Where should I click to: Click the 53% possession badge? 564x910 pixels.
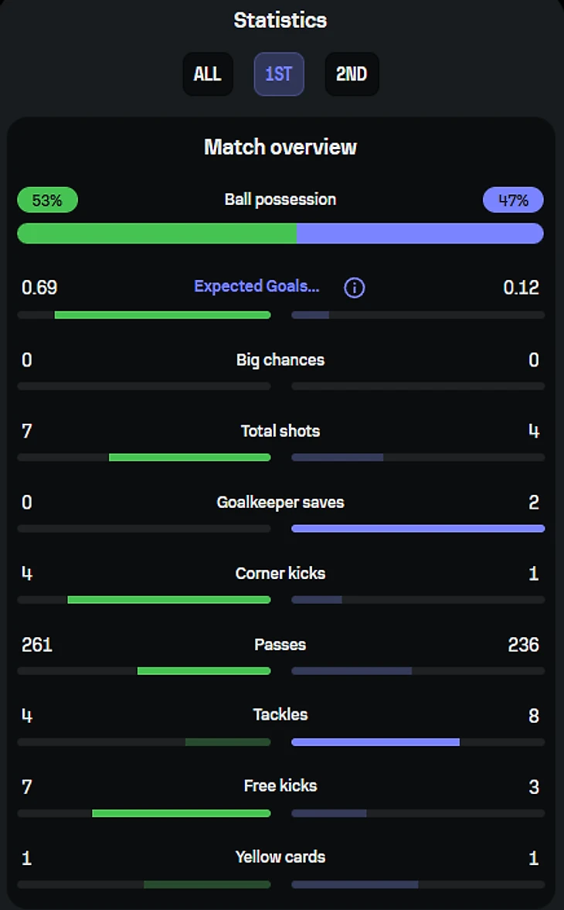click(x=47, y=200)
